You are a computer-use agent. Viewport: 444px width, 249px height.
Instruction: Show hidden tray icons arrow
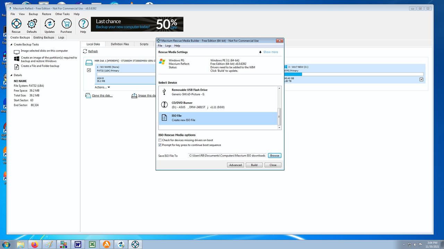(x=403, y=245)
